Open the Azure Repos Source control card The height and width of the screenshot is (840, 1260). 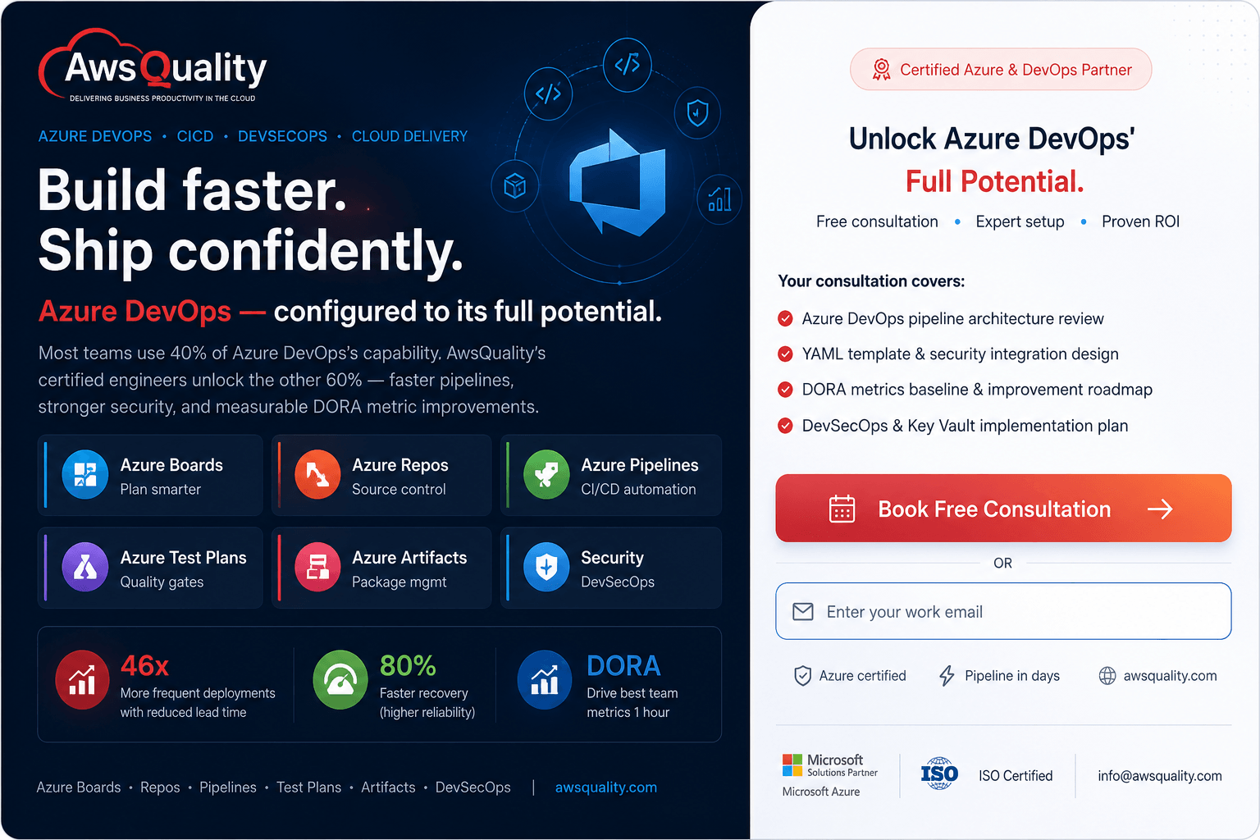pos(382,475)
